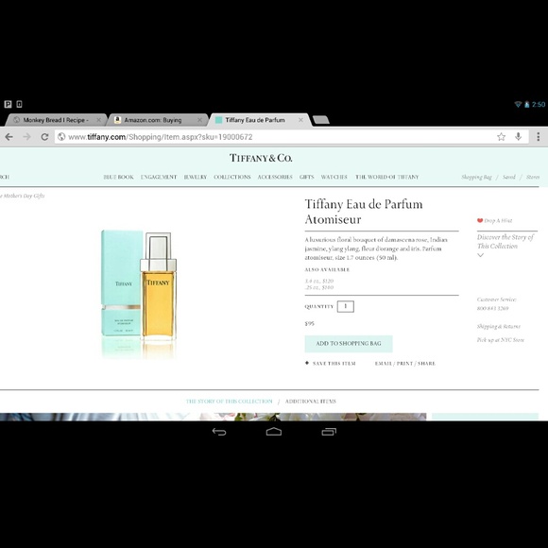Open the Collections menu

coord(232,178)
